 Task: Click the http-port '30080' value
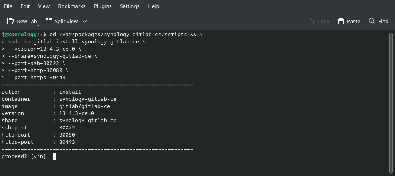67,135
